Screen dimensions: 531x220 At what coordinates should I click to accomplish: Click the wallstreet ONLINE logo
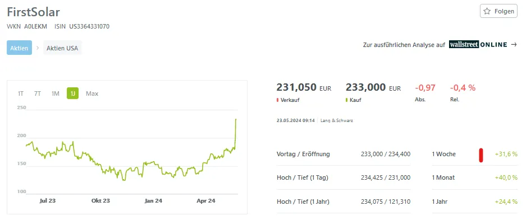click(478, 45)
